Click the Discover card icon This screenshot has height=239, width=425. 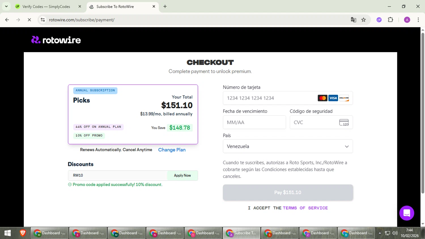(x=344, y=98)
